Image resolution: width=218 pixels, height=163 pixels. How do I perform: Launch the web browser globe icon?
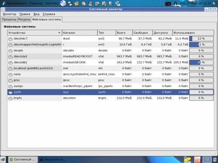click(x=63, y=3)
